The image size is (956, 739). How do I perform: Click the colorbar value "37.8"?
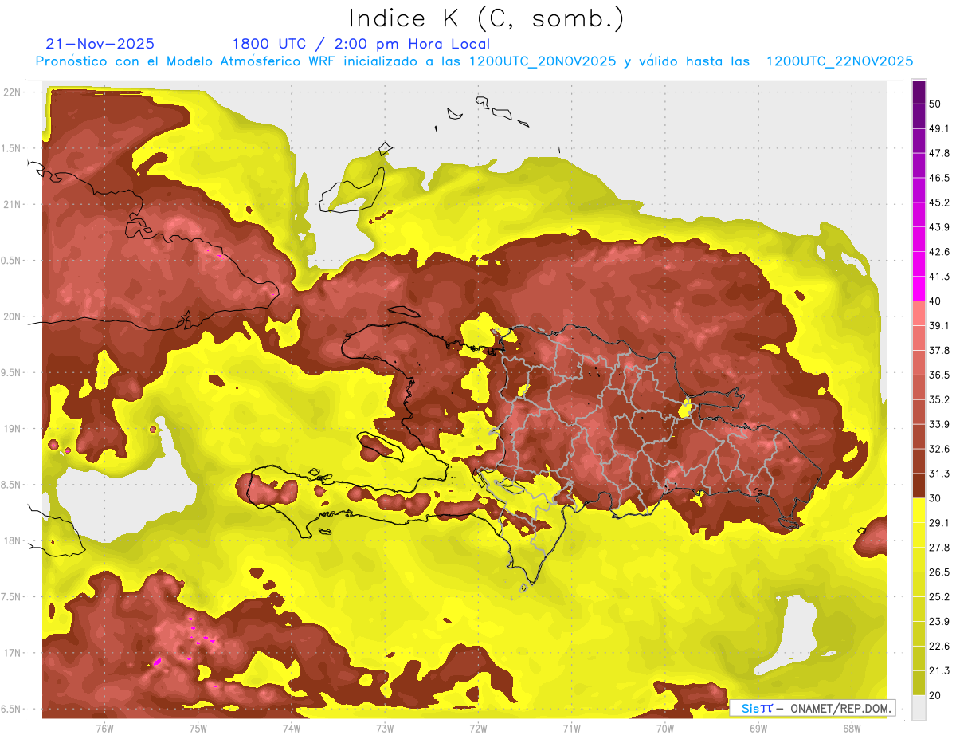click(939, 351)
